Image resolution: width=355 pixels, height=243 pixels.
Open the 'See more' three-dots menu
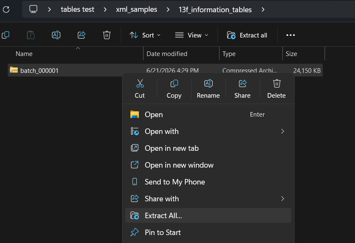pyautogui.click(x=290, y=35)
